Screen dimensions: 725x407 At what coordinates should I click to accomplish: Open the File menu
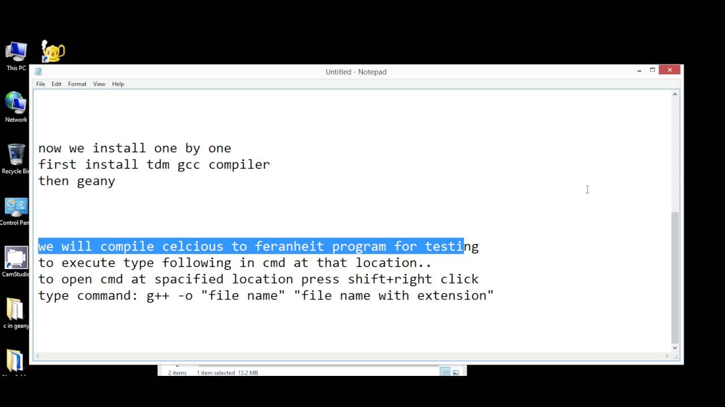coord(41,84)
